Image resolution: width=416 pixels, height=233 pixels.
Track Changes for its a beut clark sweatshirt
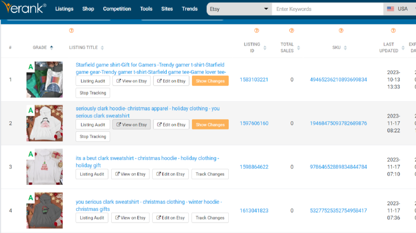pos(210,174)
